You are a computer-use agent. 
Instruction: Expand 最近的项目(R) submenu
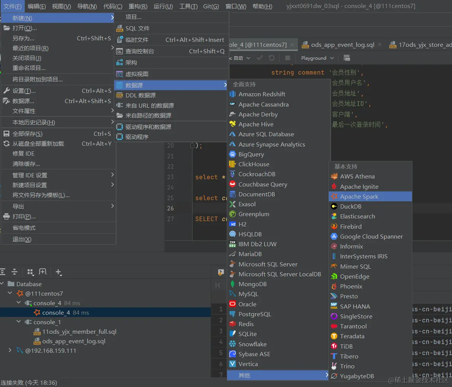[x=58, y=48]
